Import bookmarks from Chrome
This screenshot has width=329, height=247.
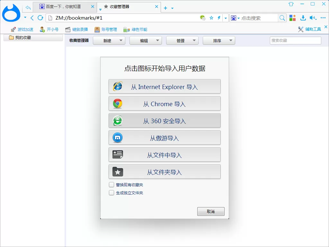click(164, 103)
